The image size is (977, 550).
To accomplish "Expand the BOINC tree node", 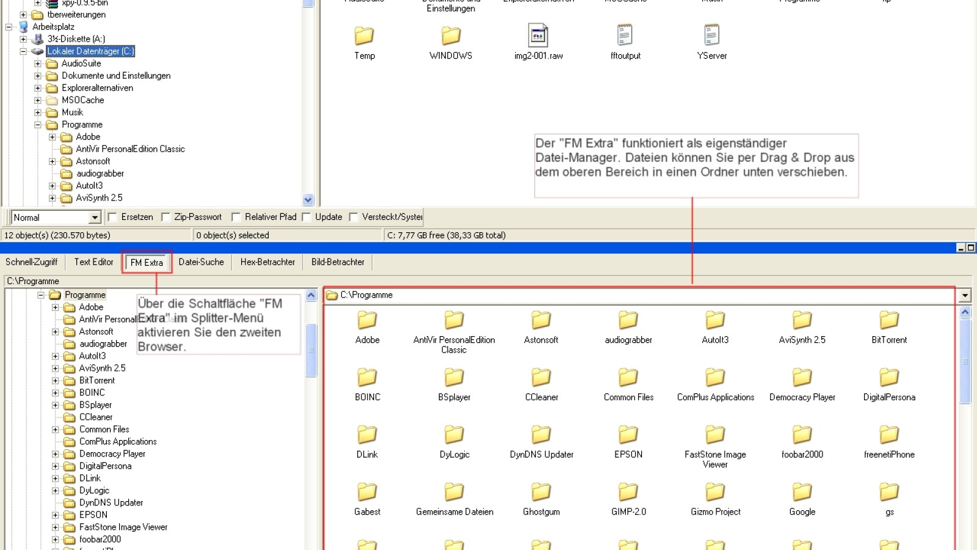I will pyautogui.click(x=55, y=392).
